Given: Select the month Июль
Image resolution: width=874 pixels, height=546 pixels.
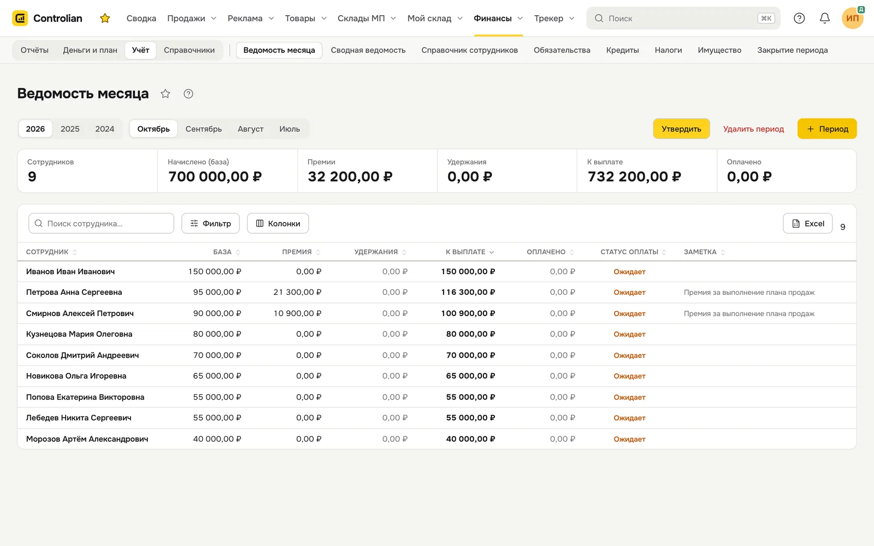Looking at the screenshot, I should [x=290, y=129].
